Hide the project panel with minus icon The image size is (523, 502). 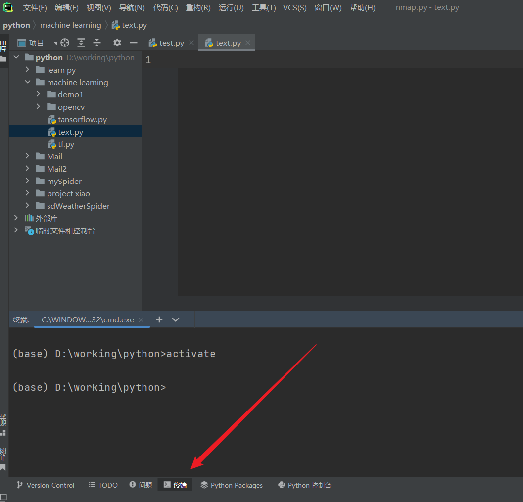[133, 43]
